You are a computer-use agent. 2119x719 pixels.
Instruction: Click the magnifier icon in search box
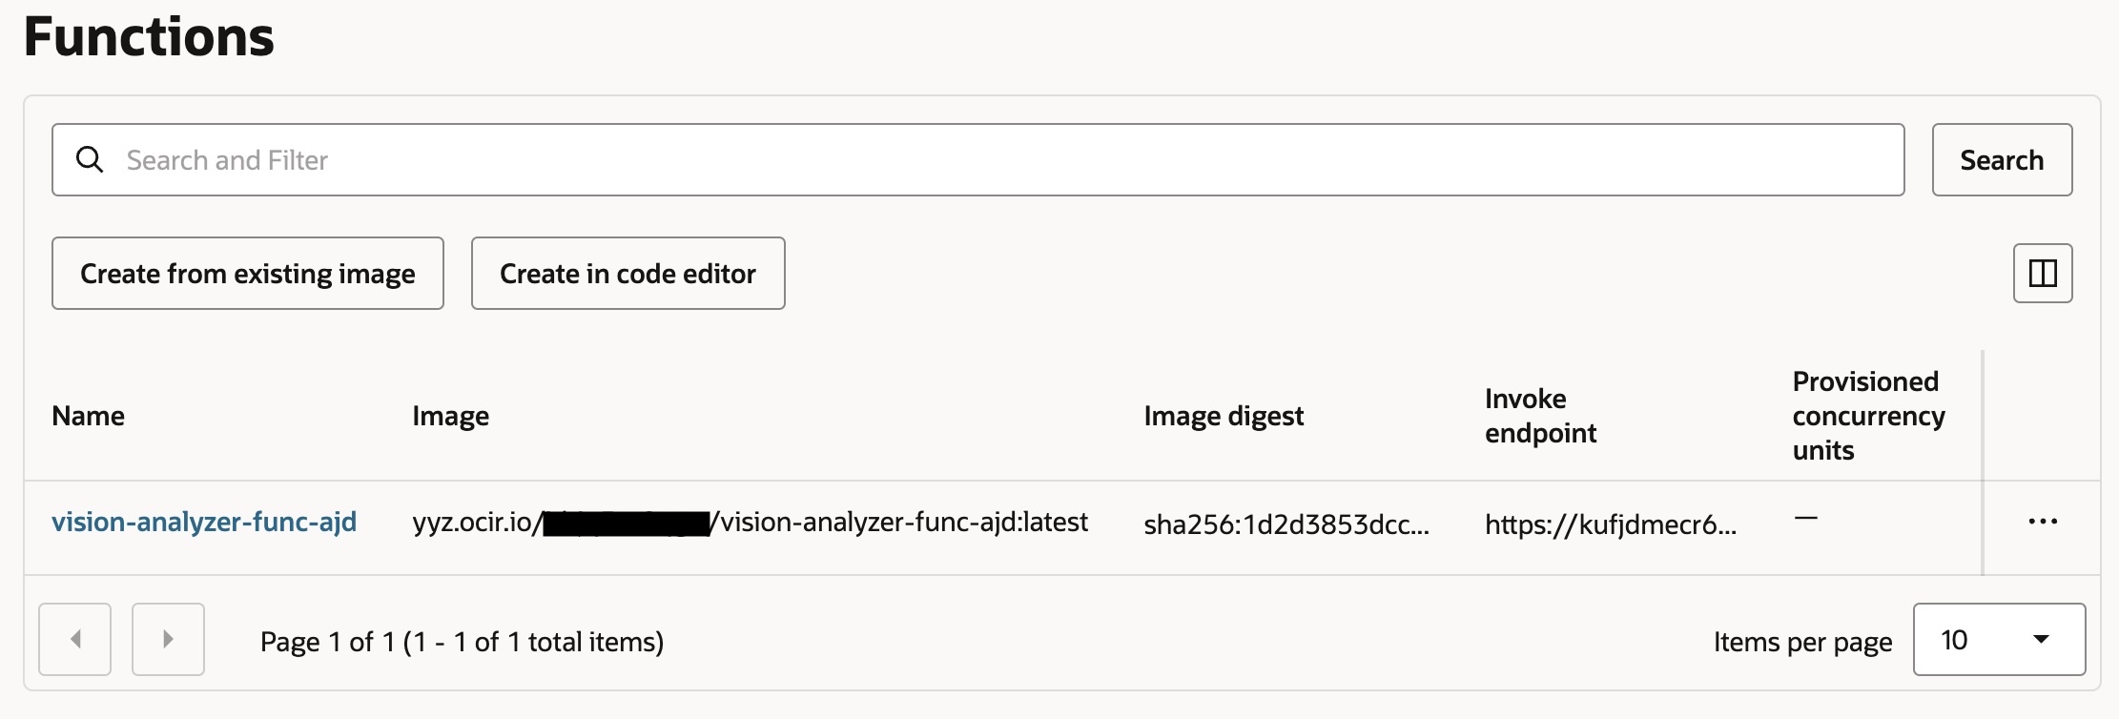pyautogui.click(x=90, y=159)
